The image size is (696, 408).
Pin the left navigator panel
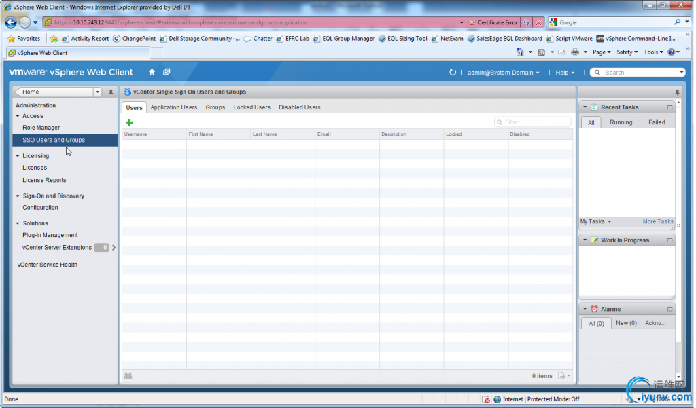[111, 92]
